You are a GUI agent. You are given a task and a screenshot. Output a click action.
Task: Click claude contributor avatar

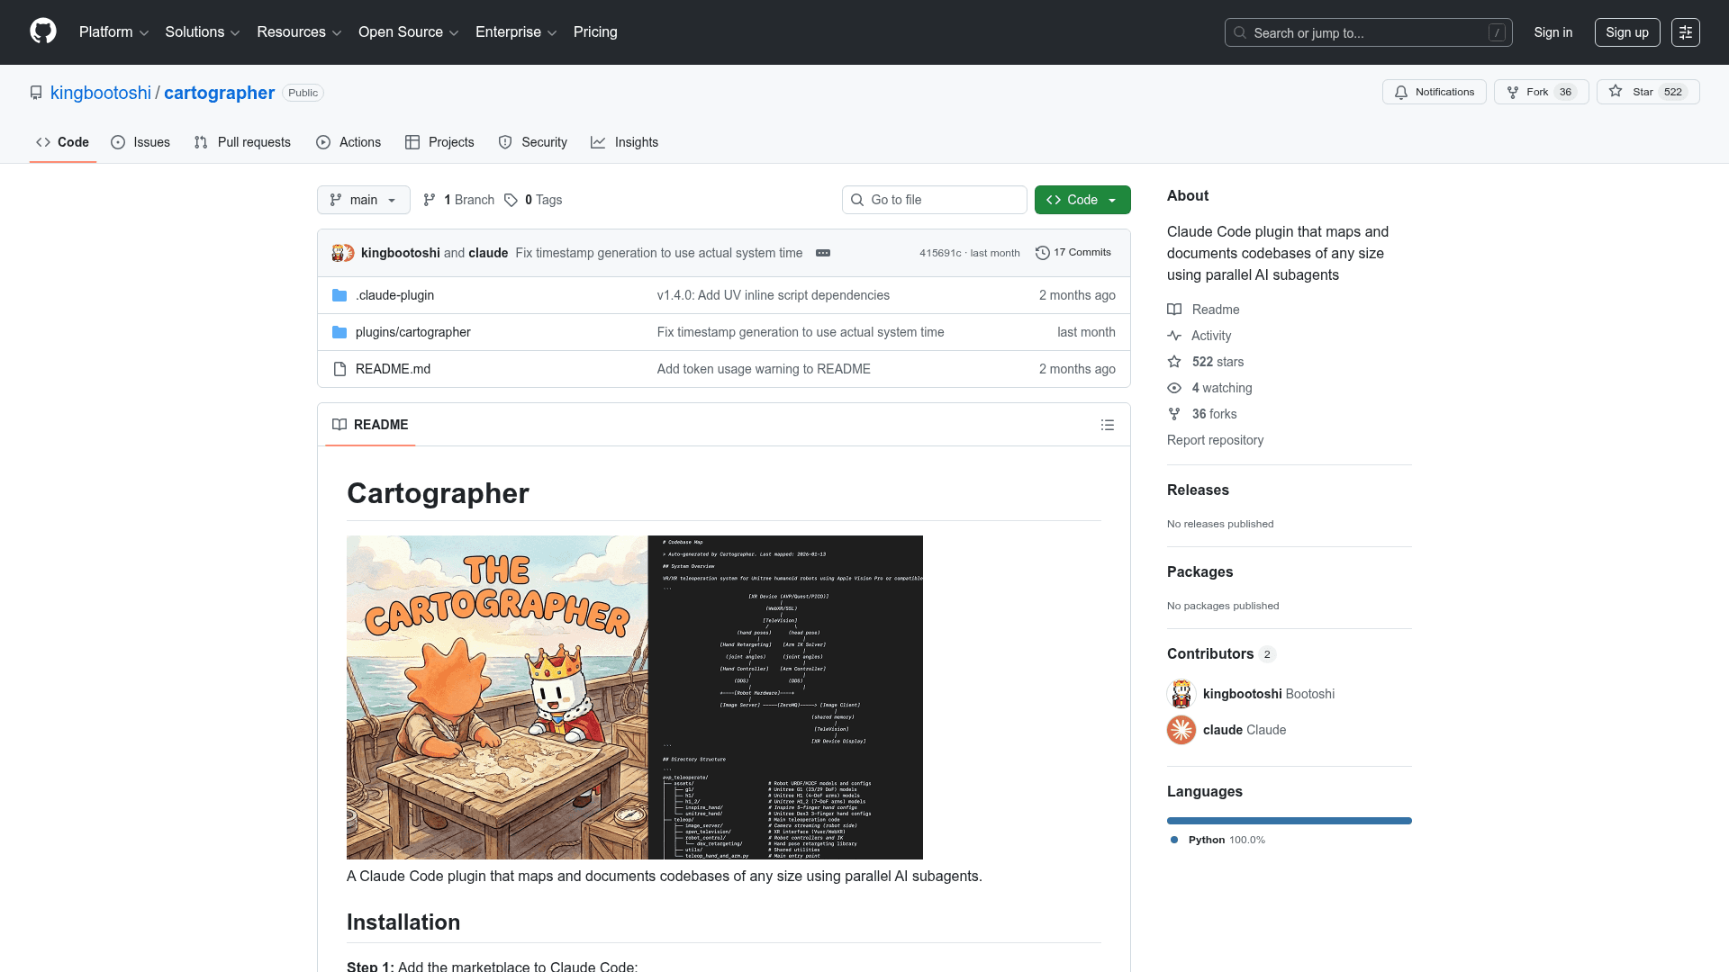1181,730
